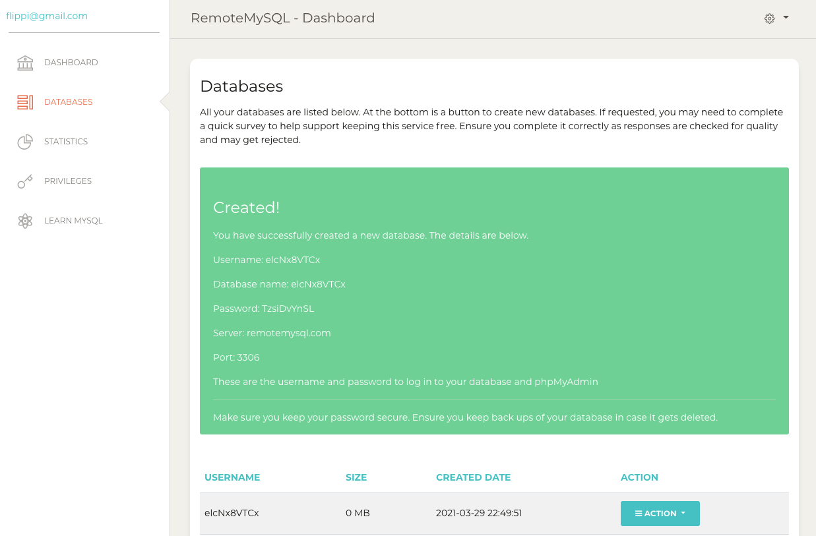Viewport: 816px width, 536px height.
Task: Open the Action dropdown for elcNx8VTCx
Action: coord(660,514)
